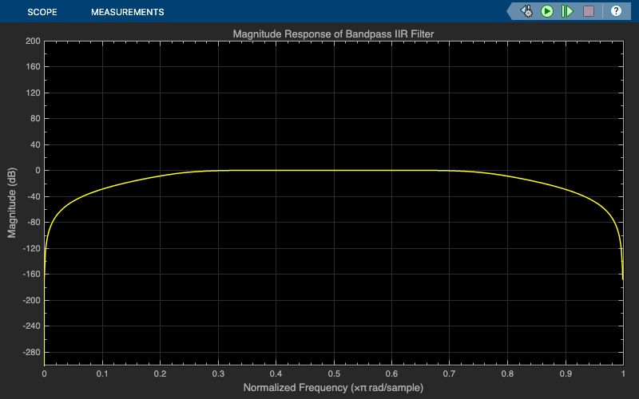Stop the simulation with the square Stop icon
The height and width of the screenshot is (399, 639).
point(589,11)
